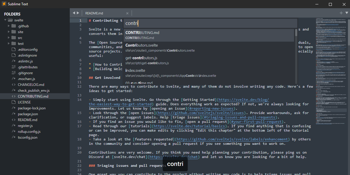Viewport: 350px width, 175px height.
Task: Click the FOLDERS sidebar heading
Action: coord(12,14)
